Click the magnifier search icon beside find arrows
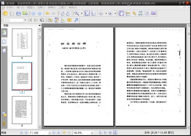Viewport: 191px width, 136px height. 42,20
